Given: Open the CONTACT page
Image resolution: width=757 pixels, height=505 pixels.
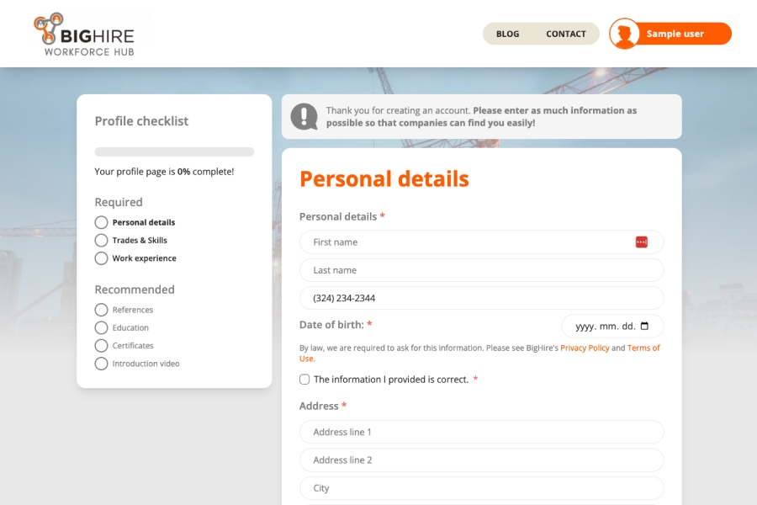Looking at the screenshot, I should (x=566, y=34).
